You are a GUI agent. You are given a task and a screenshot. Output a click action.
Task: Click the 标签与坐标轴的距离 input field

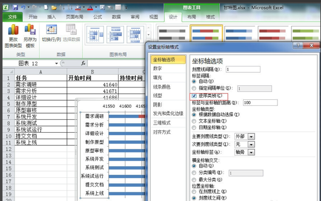coord(260,102)
